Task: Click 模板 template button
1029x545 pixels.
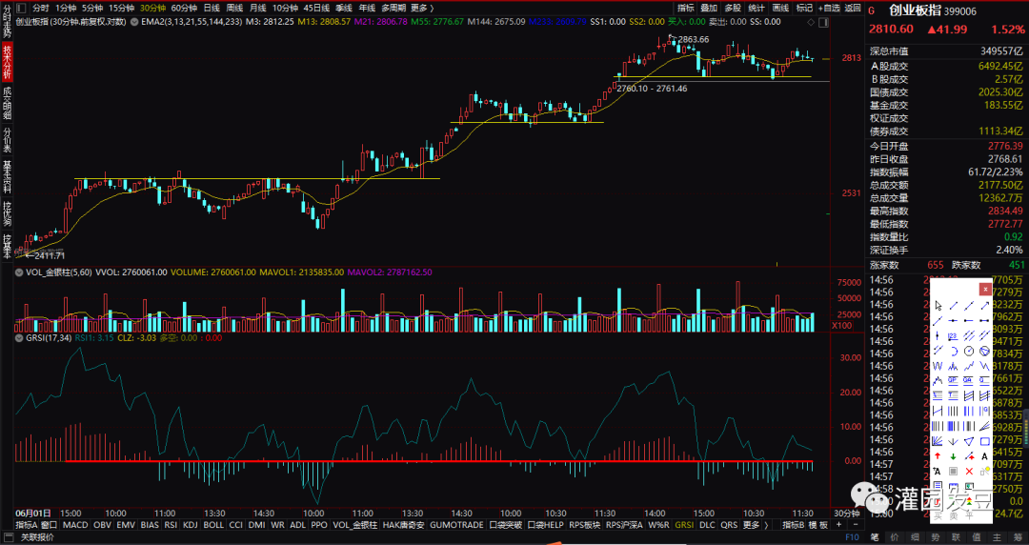Action: coord(818,525)
